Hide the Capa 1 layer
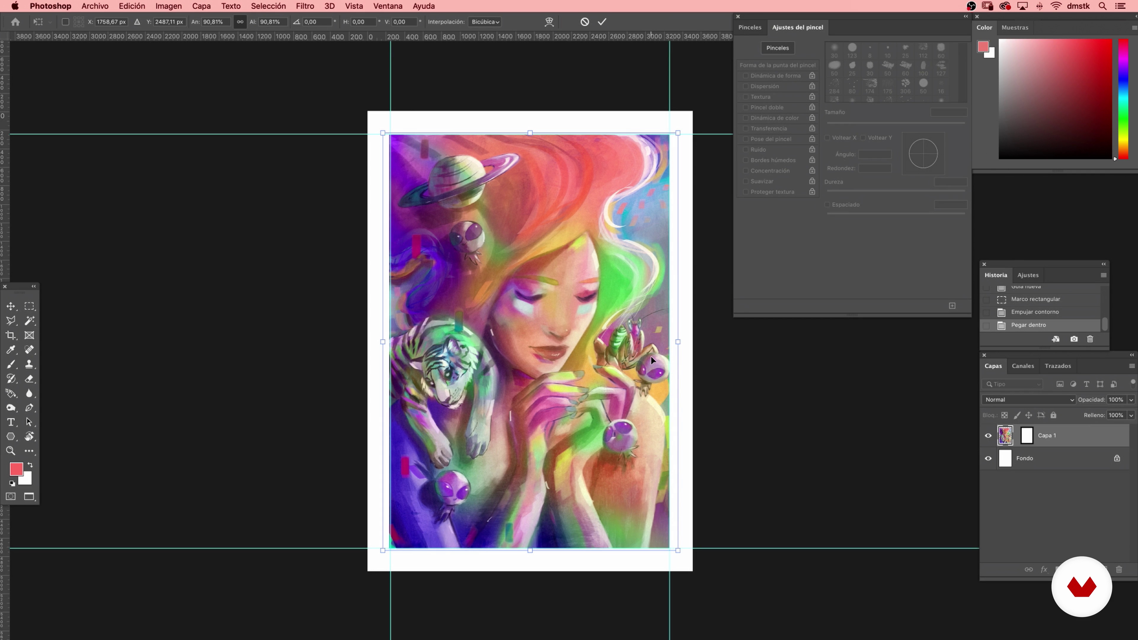1138x640 pixels. click(988, 436)
